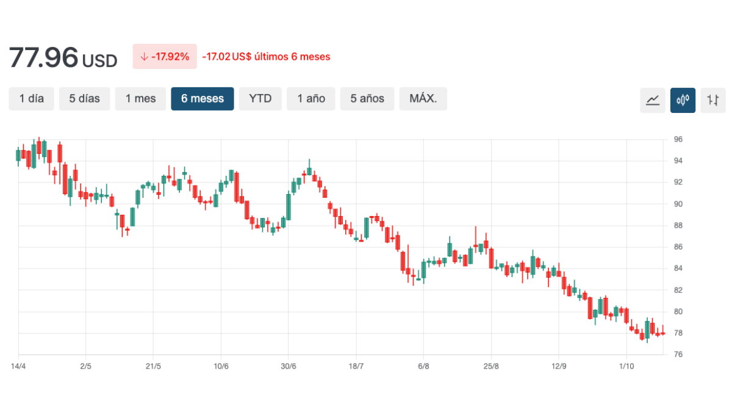Click the 96 price label on y-axis
The height and width of the screenshot is (412, 732).
pos(678,139)
